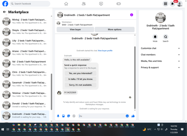This screenshot has height=136, width=187.
Task: Click the "Hello, is this still available?" message
Action: [77, 60]
